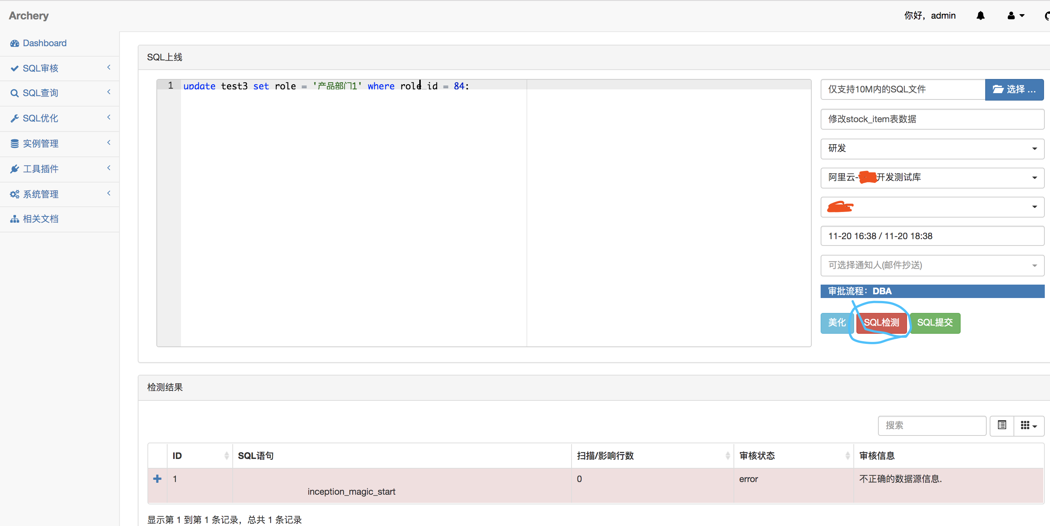Click SQL提交 to submit the statement
Image resolution: width=1050 pixels, height=526 pixels.
[935, 323]
